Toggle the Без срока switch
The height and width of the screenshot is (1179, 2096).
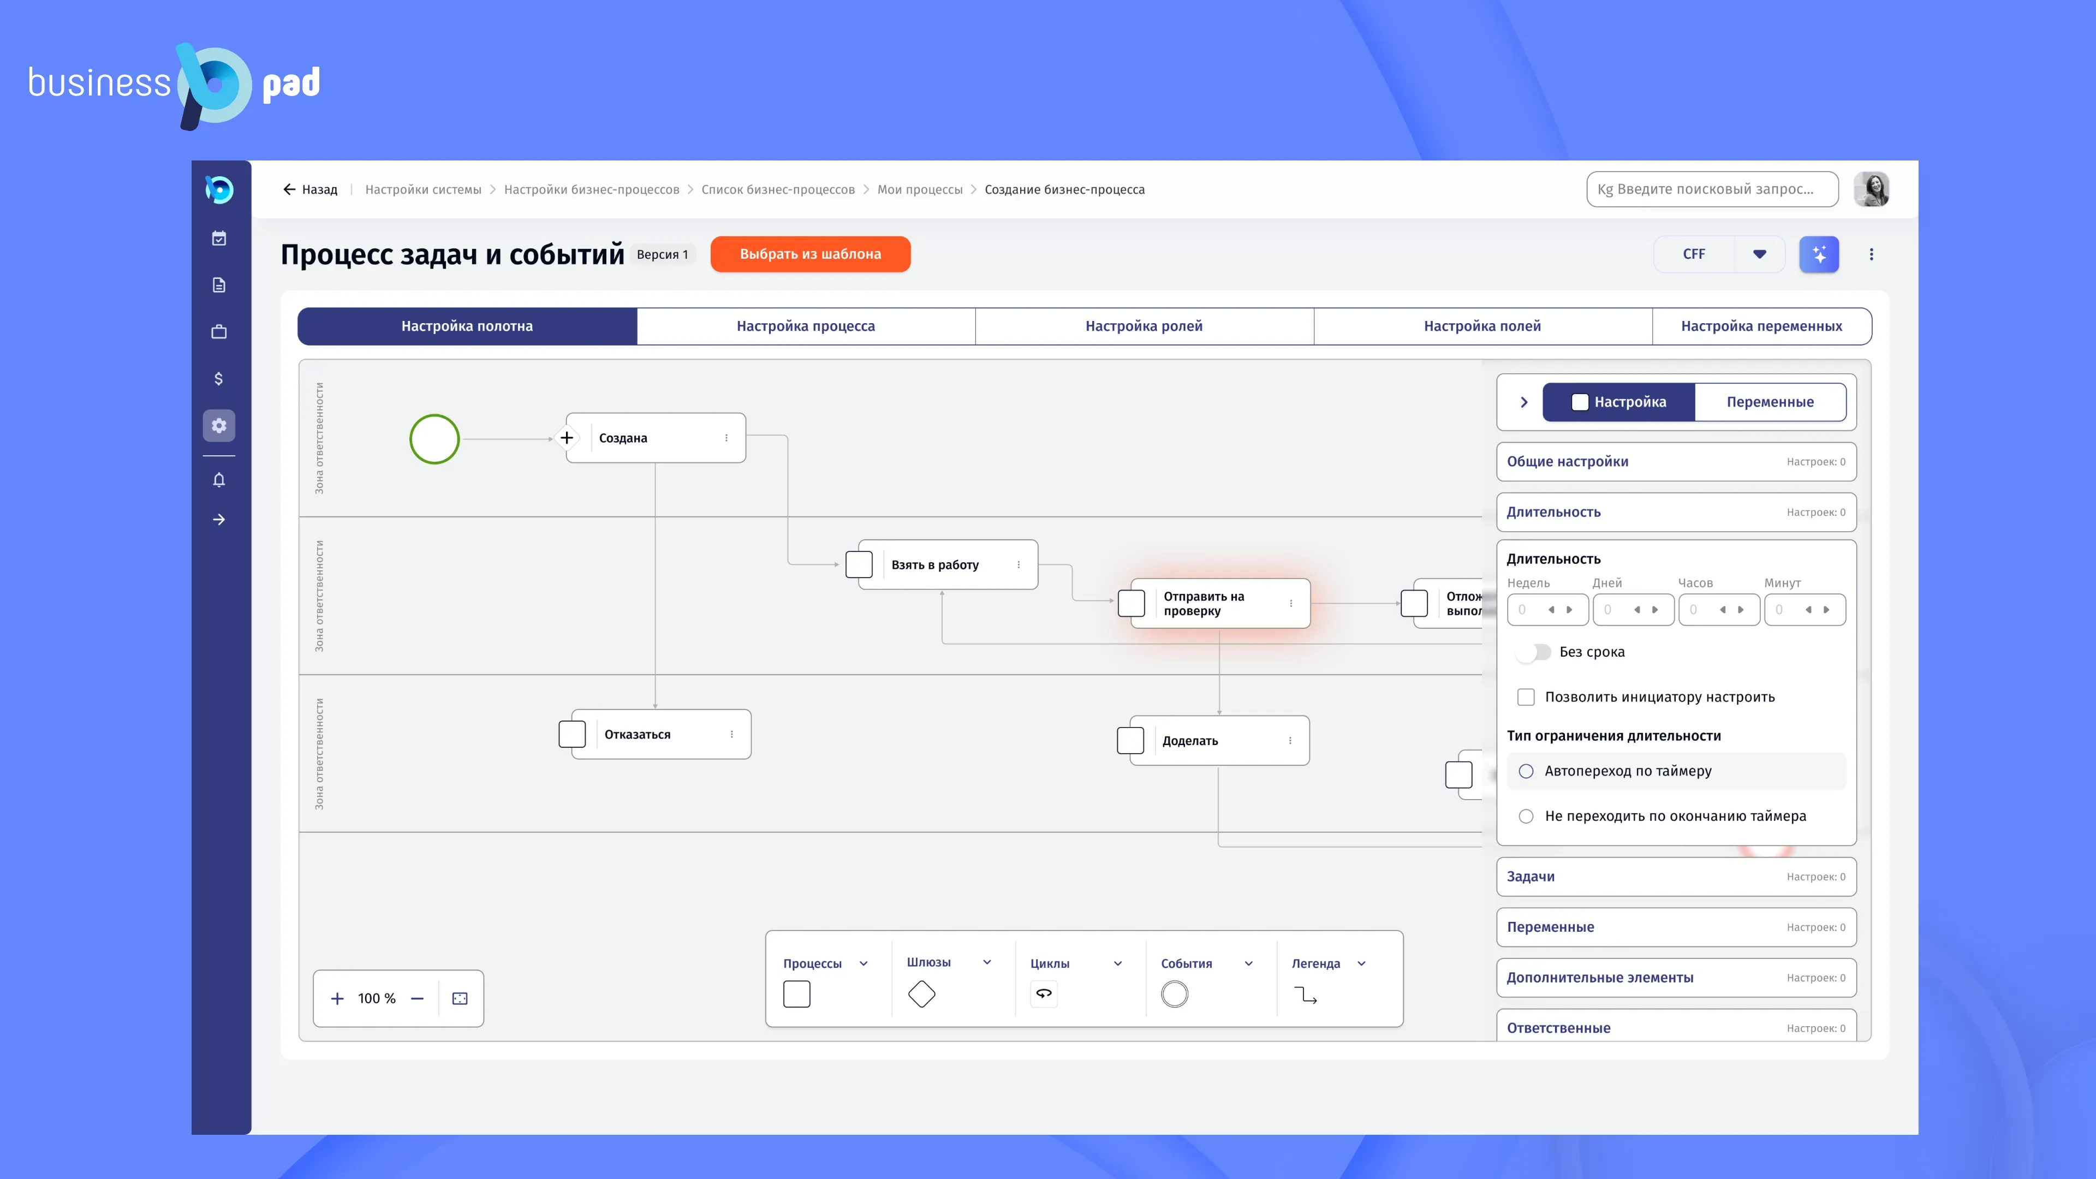pyautogui.click(x=1533, y=653)
